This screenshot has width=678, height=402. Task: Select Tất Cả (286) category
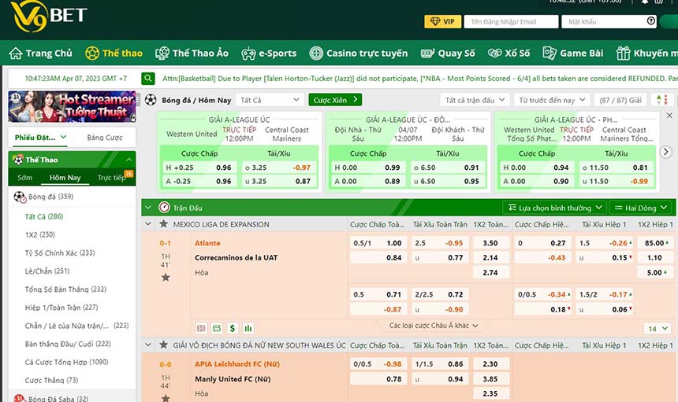point(43,216)
